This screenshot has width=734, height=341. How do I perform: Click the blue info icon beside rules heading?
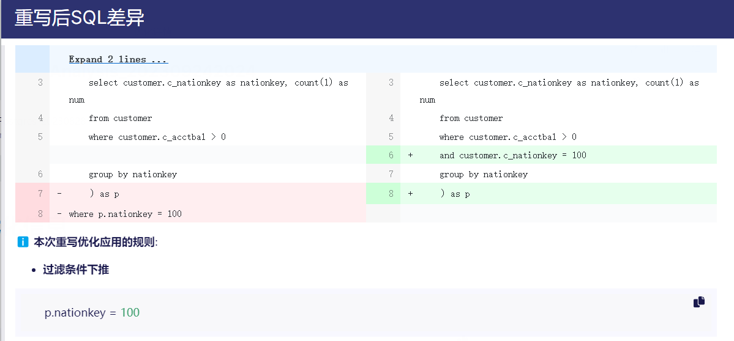coord(23,242)
